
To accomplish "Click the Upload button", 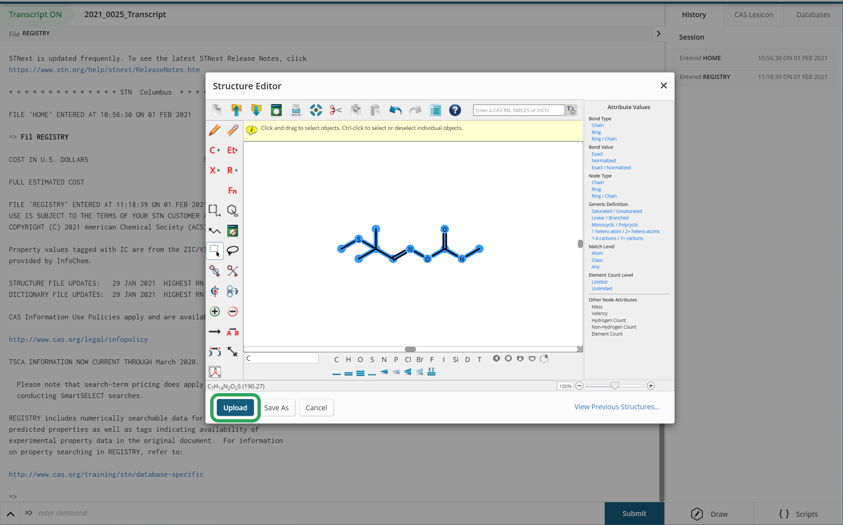I will (235, 408).
